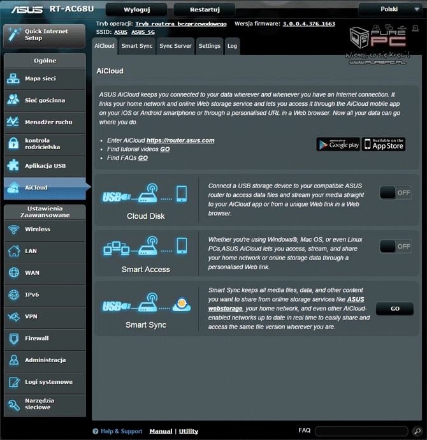
Task: Click the LAN house icon
Action: pyautogui.click(x=14, y=251)
